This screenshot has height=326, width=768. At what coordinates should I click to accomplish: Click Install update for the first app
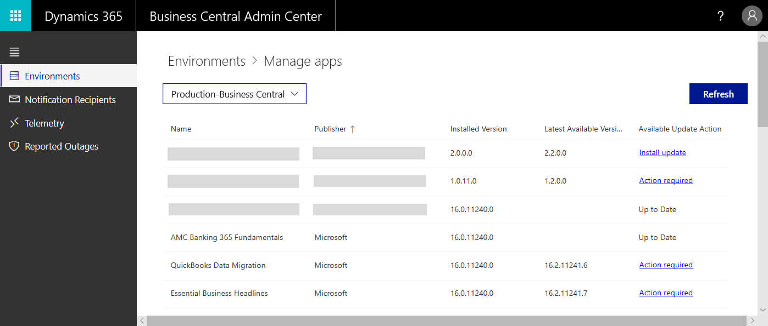(x=663, y=152)
